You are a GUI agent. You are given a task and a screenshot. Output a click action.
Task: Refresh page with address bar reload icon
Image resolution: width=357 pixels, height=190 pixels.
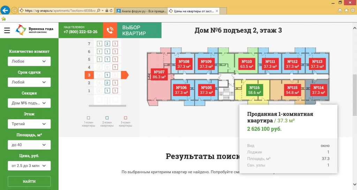tap(111, 10)
